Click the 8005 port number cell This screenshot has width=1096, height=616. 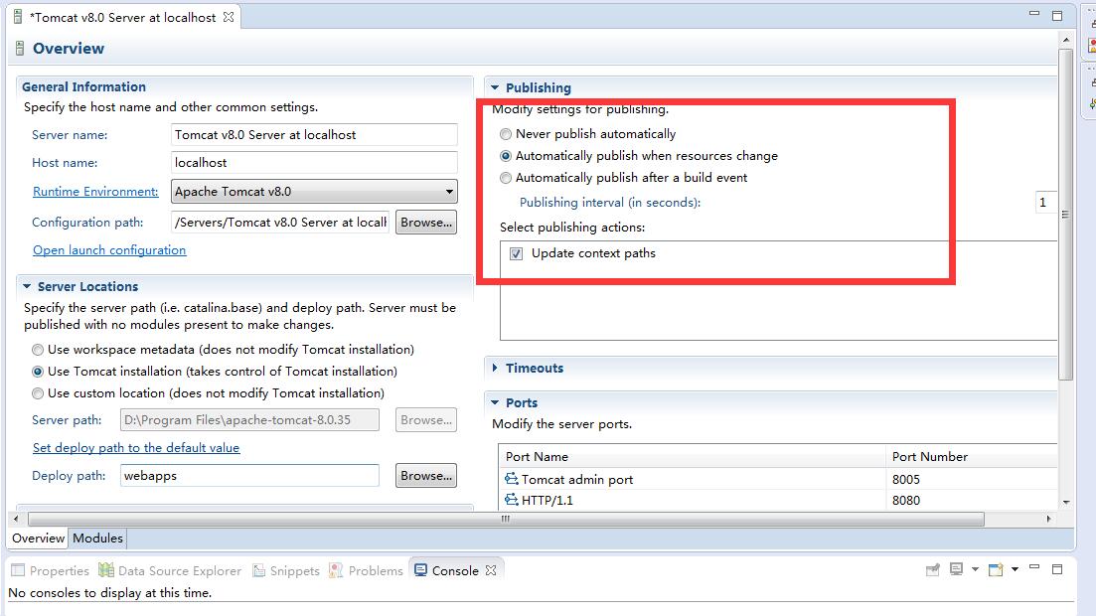tap(972, 479)
